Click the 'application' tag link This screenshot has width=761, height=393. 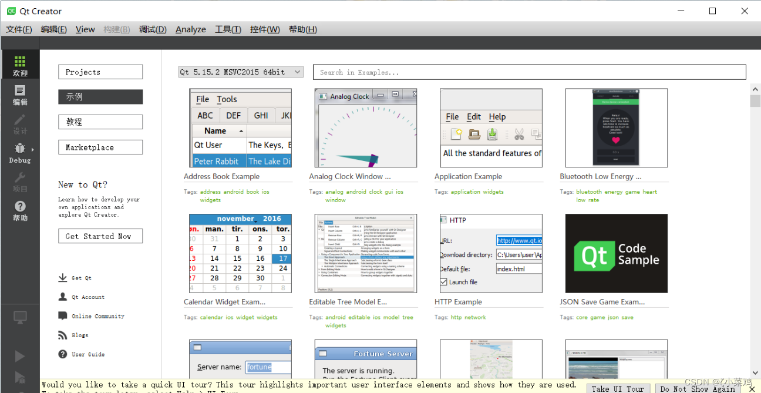(x=466, y=192)
